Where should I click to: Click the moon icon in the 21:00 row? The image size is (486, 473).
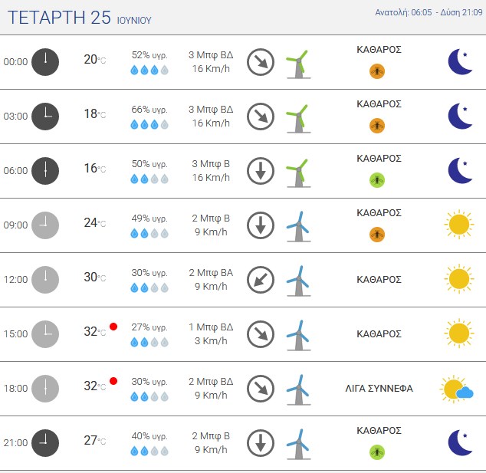click(x=460, y=442)
